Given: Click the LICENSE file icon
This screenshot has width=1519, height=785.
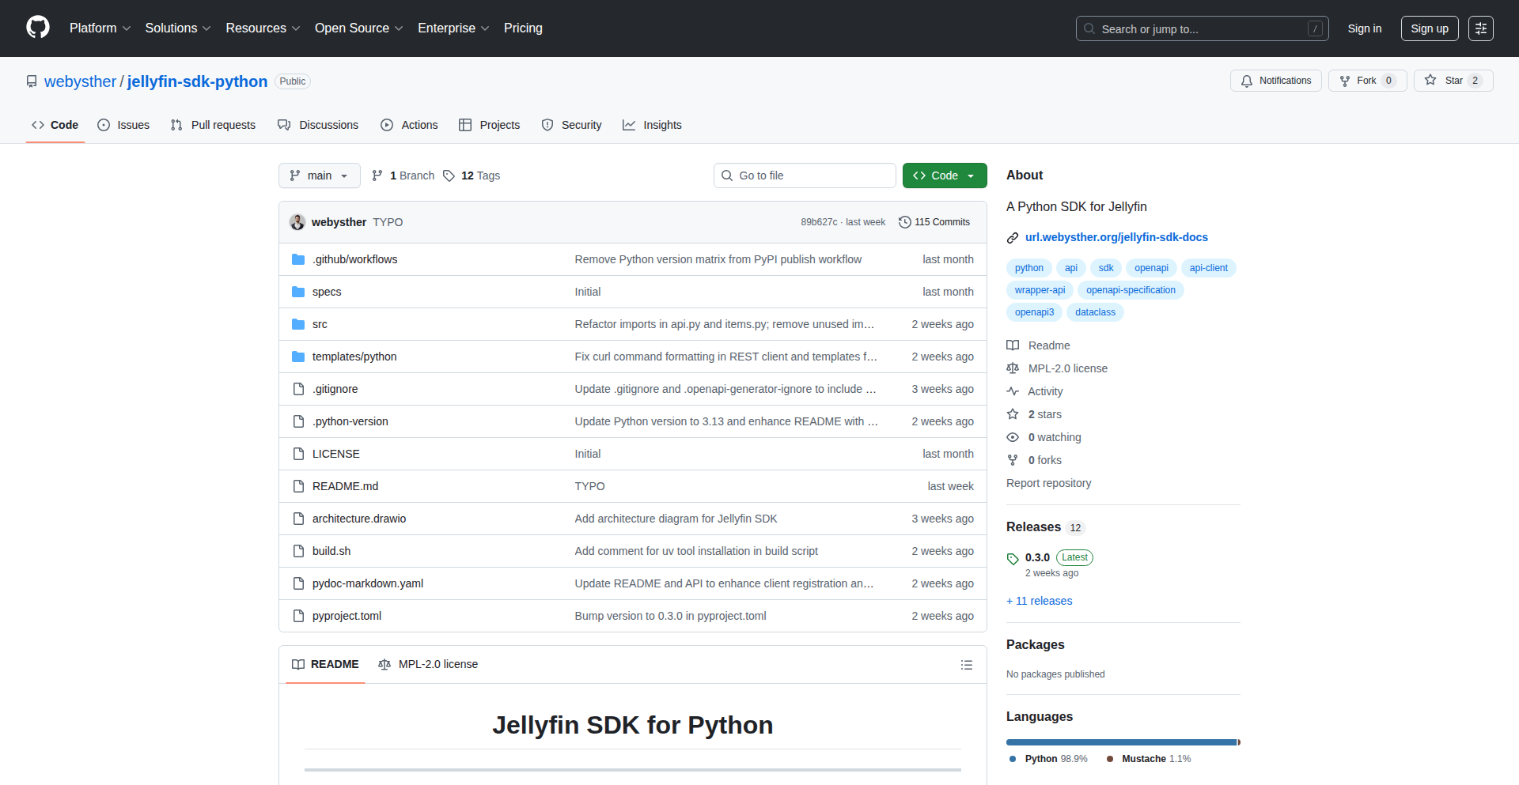Looking at the screenshot, I should (298, 454).
